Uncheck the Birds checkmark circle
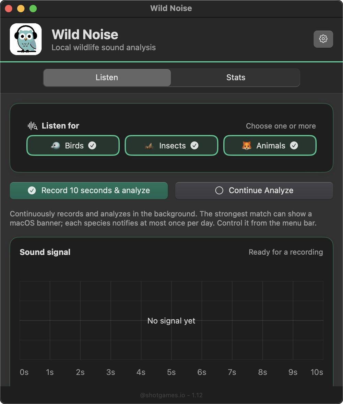 coord(92,146)
